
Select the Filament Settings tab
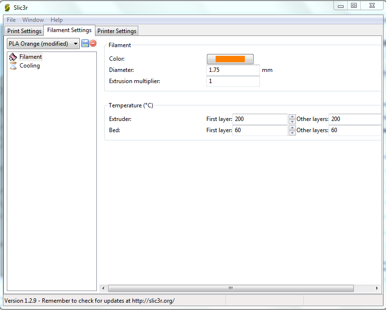(70, 30)
